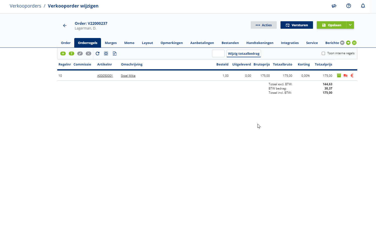Open the Aanbetalingen tab
Image resolution: width=376 pixels, height=229 pixels.
pos(202,43)
